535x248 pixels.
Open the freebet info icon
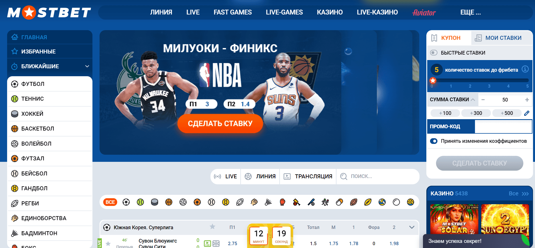point(525,69)
